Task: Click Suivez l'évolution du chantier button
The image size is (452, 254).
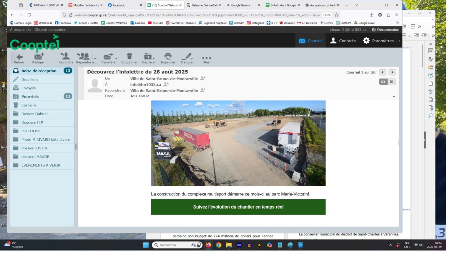Action: (x=238, y=207)
